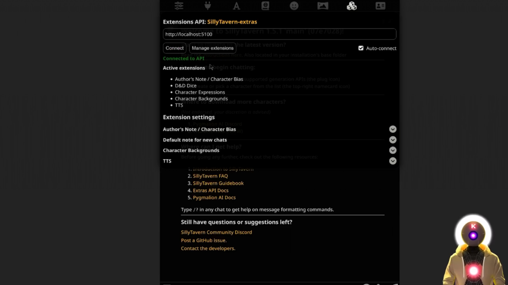Open the API connections plug icon
The image size is (508, 285).
tap(208, 6)
